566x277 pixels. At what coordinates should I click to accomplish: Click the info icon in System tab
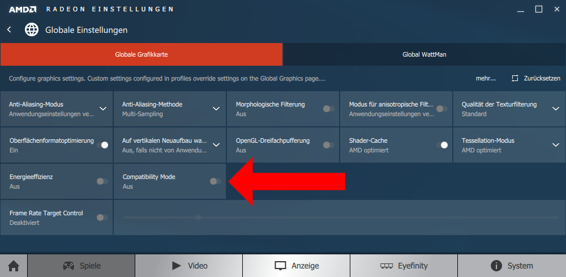point(497,266)
